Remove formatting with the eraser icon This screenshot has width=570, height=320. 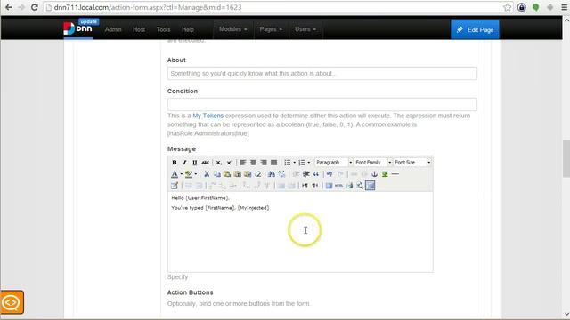[x=258, y=174]
